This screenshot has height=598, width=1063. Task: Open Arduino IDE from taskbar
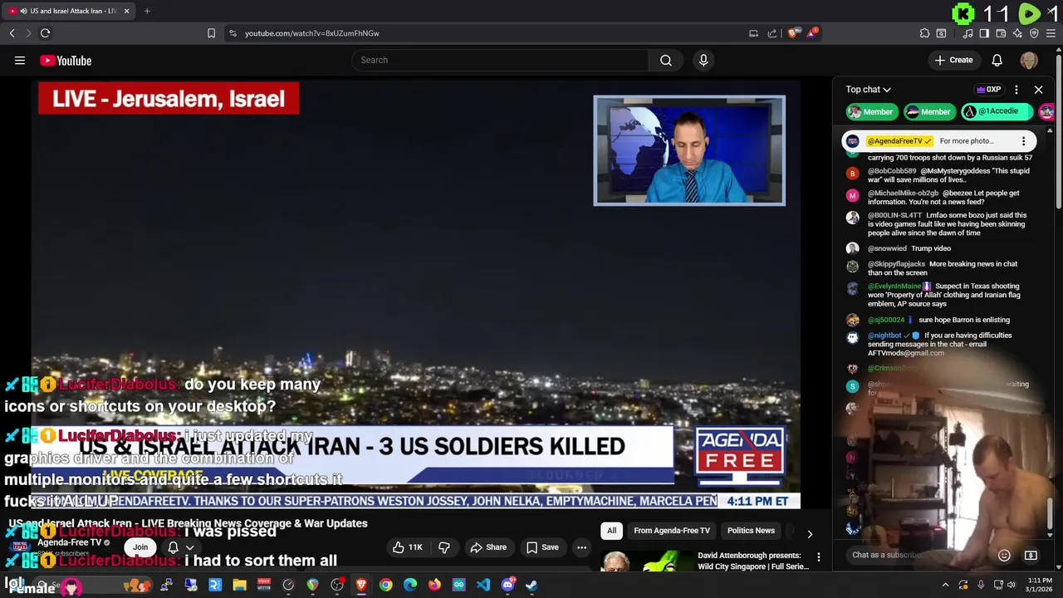point(458,585)
